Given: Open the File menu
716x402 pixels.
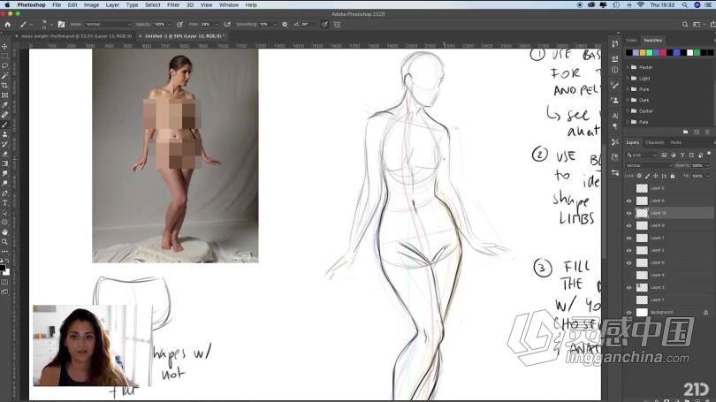Looking at the screenshot, I should coord(57,5).
